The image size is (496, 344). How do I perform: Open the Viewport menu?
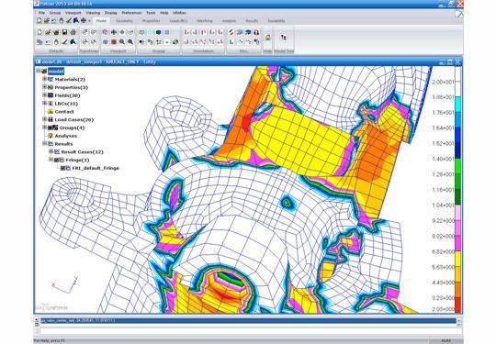click(73, 13)
